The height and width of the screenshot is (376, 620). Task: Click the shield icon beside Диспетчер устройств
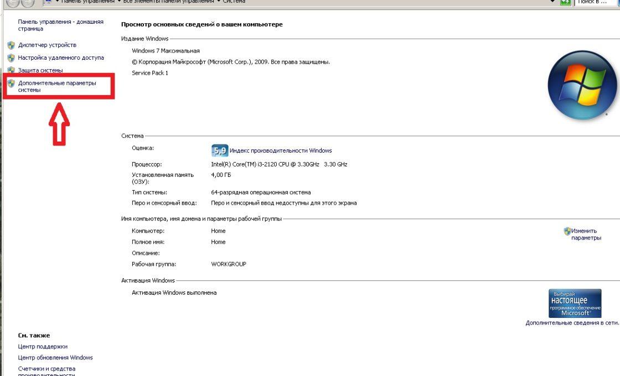pos(11,45)
